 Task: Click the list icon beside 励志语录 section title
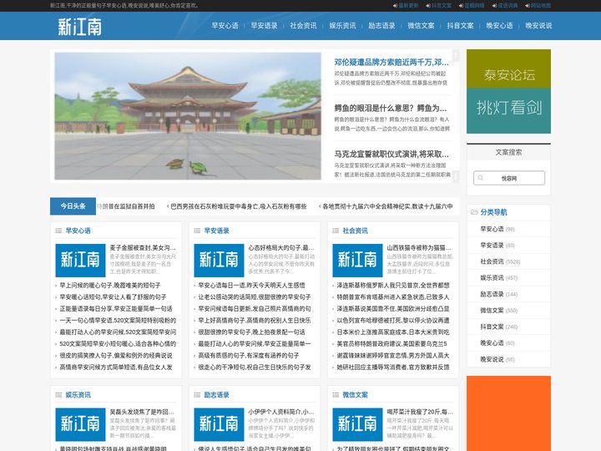coord(197,394)
